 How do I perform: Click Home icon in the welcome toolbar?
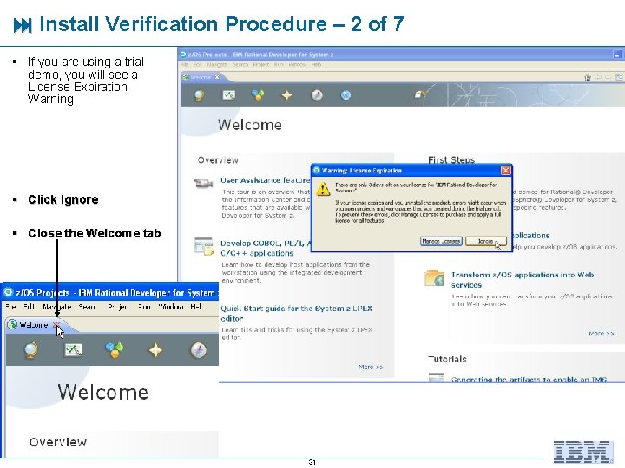click(587, 77)
